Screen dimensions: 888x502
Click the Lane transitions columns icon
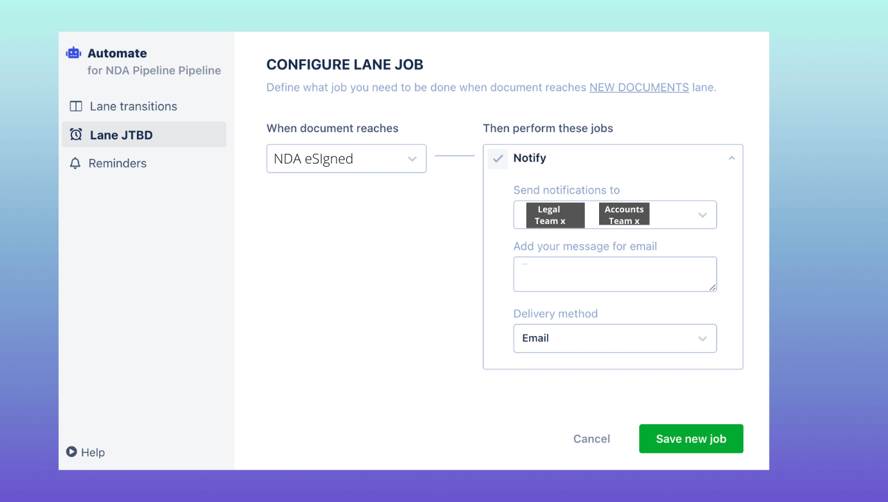[x=76, y=106]
